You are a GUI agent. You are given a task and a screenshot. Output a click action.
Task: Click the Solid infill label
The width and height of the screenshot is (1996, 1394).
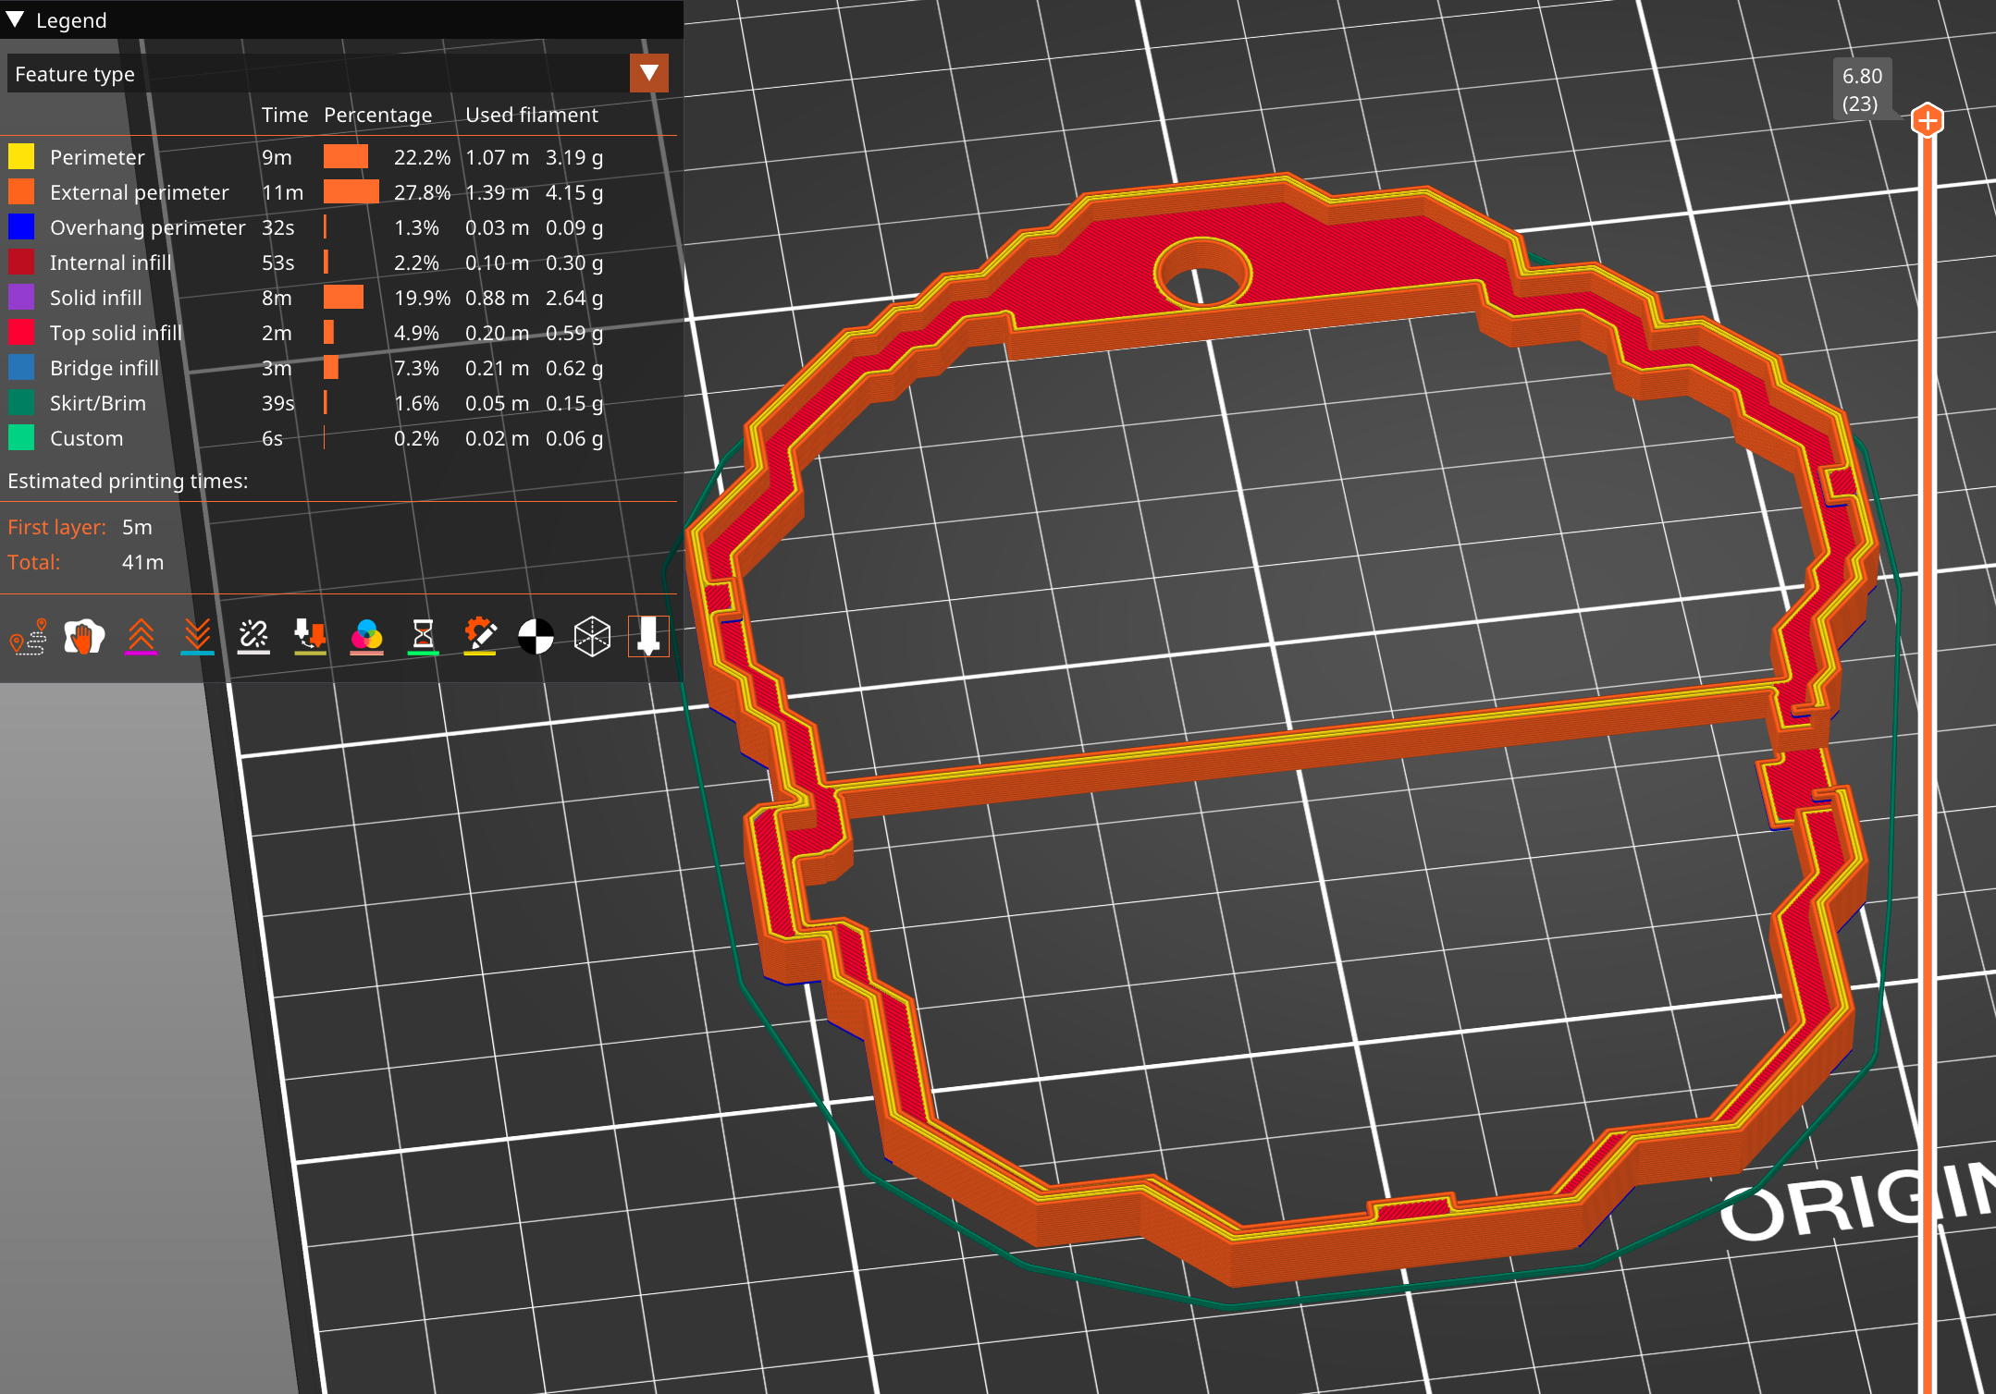pyautogui.click(x=96, y=298)
